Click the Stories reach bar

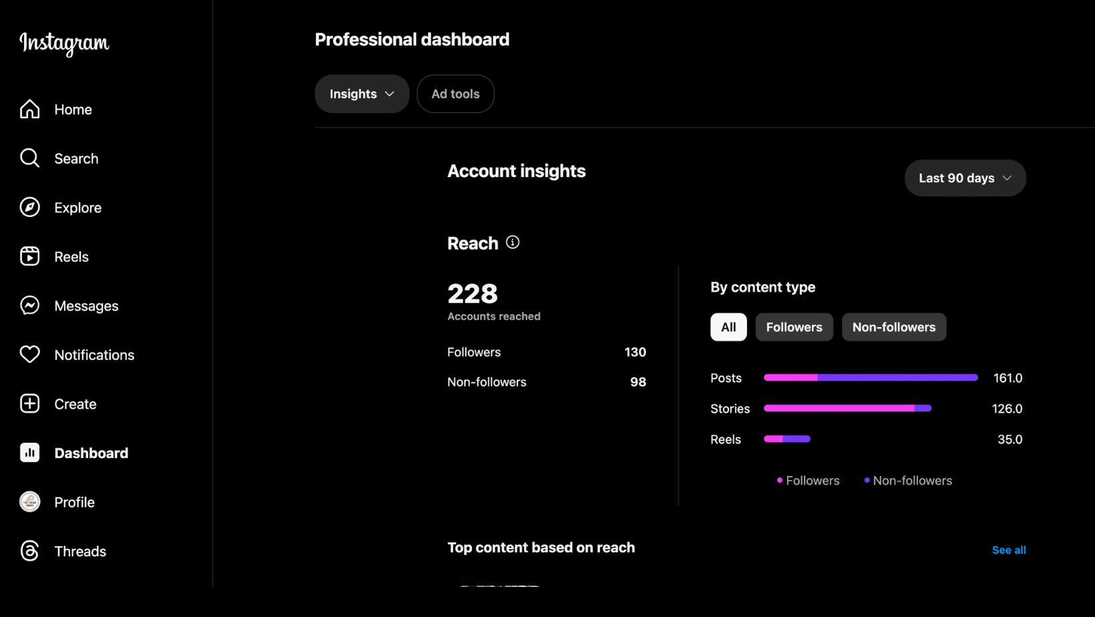click(847, 409)
